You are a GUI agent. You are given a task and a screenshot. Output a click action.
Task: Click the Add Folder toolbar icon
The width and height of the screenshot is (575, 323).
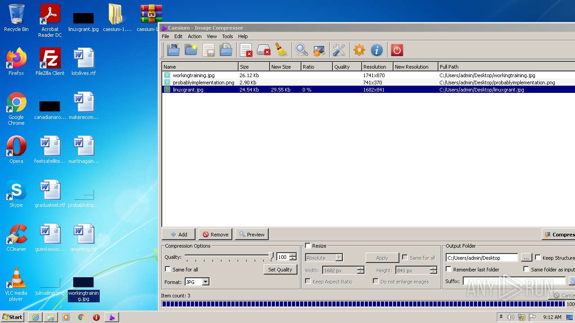[x=191, y=50]
